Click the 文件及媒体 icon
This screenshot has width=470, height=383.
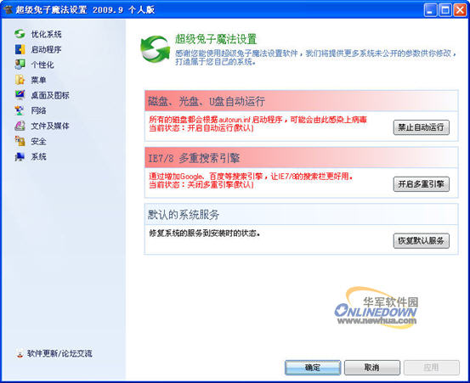click(20, 126)
